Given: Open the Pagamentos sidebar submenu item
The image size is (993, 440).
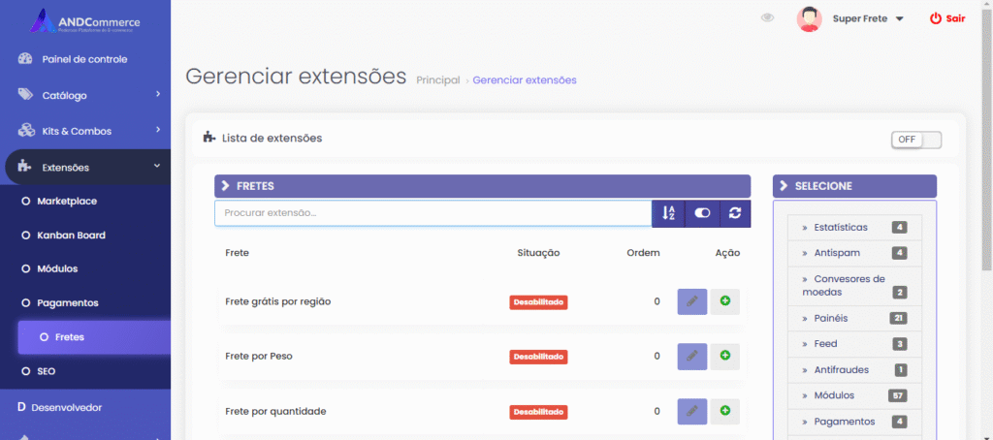Looking at the screenshot, I should (68, 303).
